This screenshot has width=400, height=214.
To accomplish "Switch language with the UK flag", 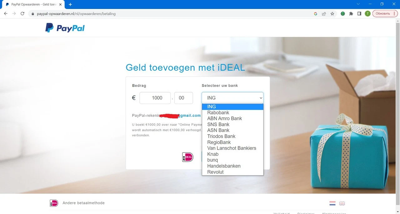I will pyautogui.click(x=342, y=203).
